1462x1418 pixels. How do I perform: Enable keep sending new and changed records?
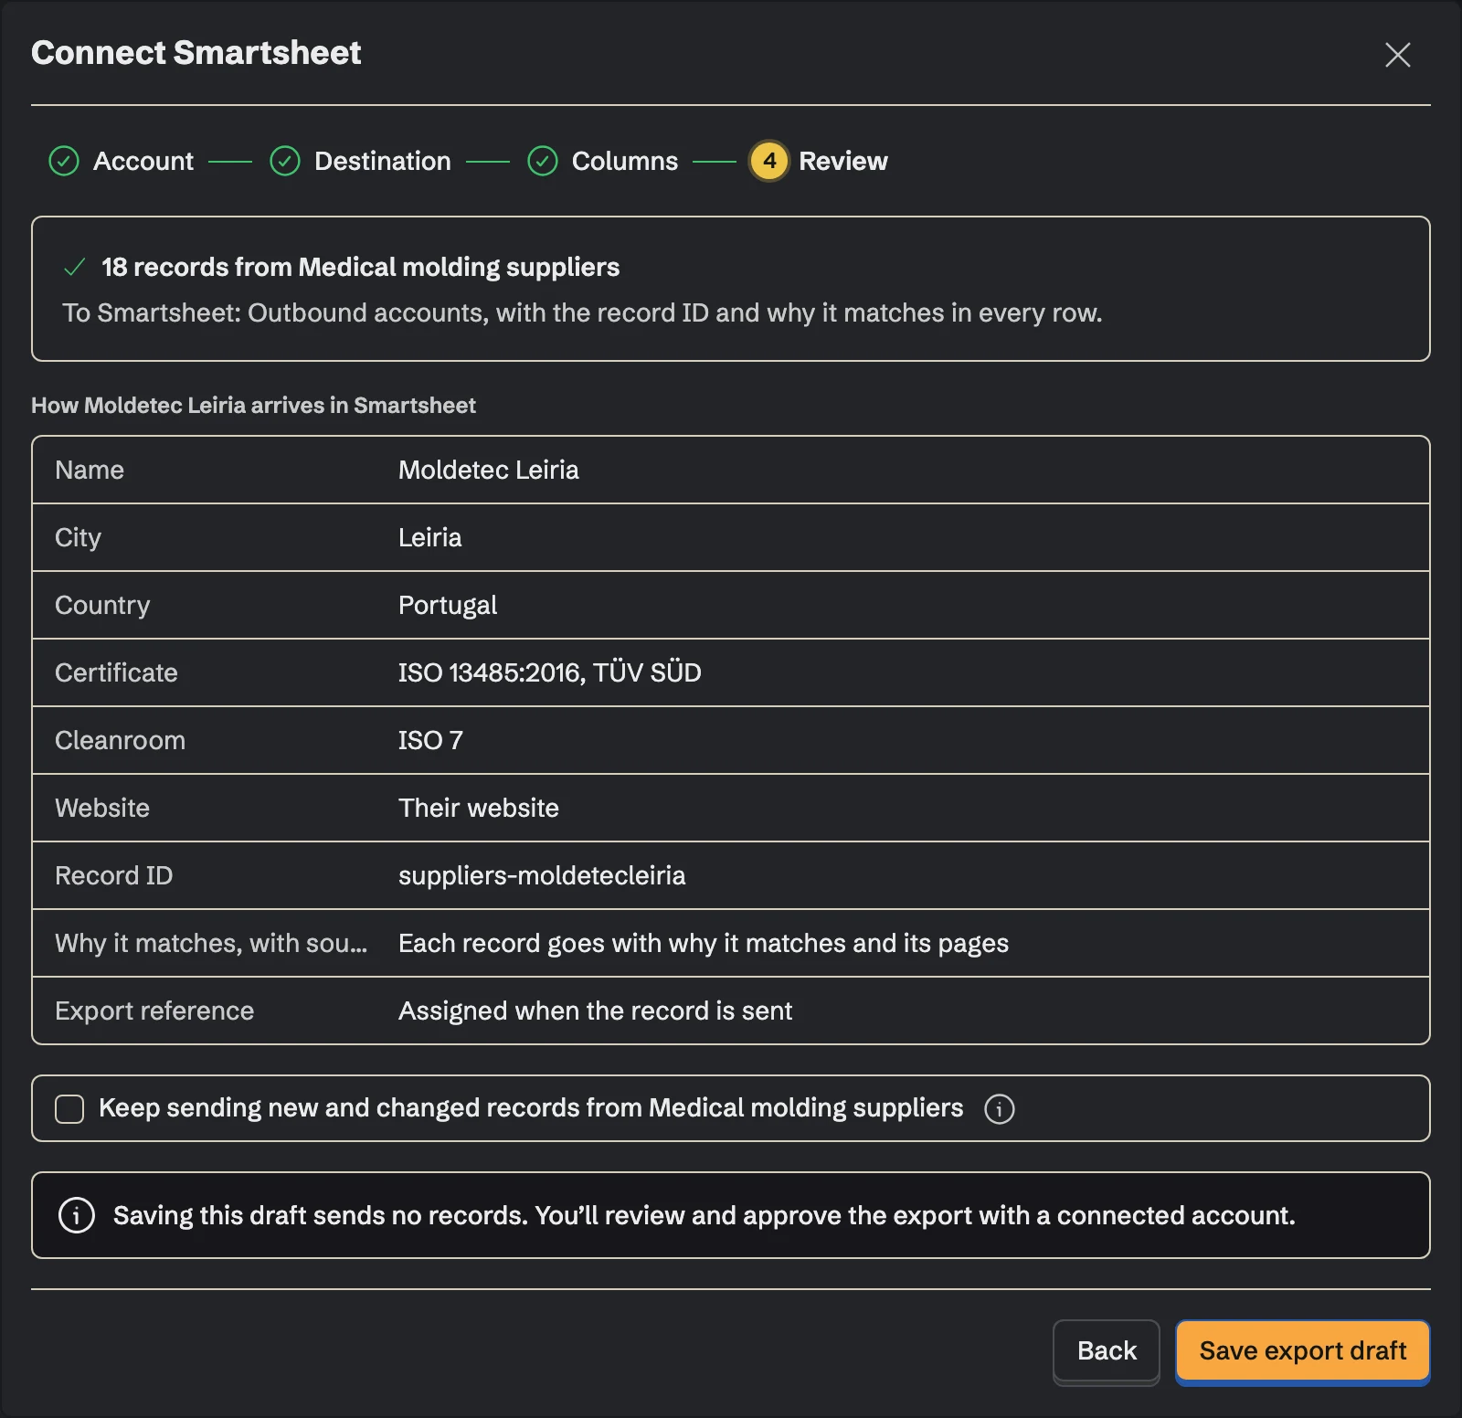click(69, 1108)
